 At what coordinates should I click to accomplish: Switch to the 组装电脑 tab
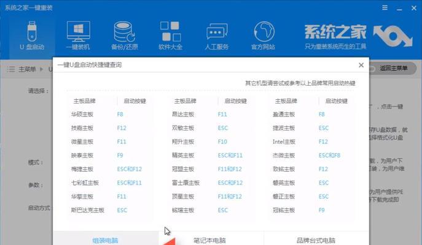[x=105, y=240]
